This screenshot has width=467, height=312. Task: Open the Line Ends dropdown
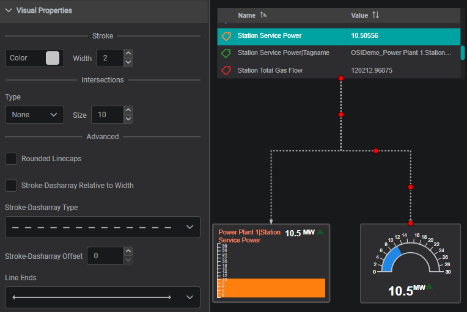click(x=103, y=297)
